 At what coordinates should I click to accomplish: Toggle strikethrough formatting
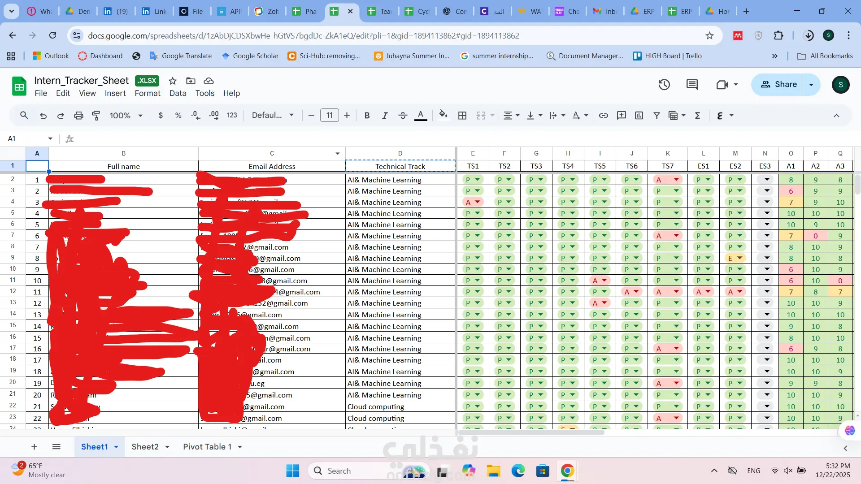tap(402, 116)
